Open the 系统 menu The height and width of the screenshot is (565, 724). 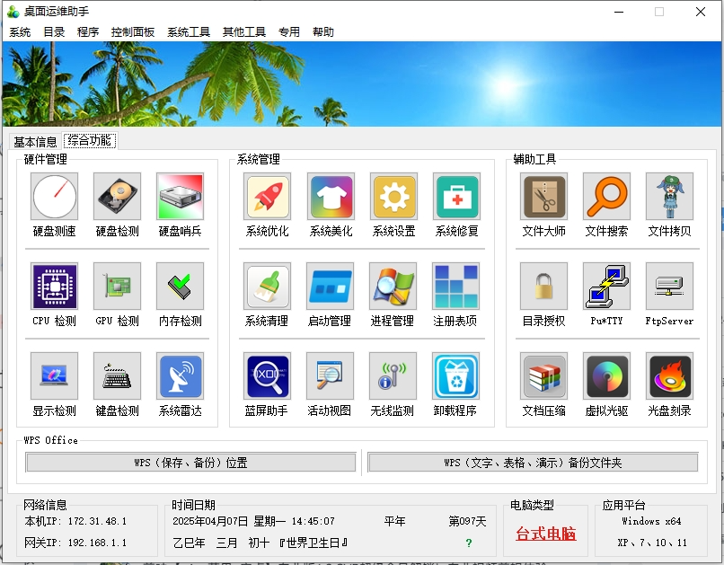pos(20,31)
